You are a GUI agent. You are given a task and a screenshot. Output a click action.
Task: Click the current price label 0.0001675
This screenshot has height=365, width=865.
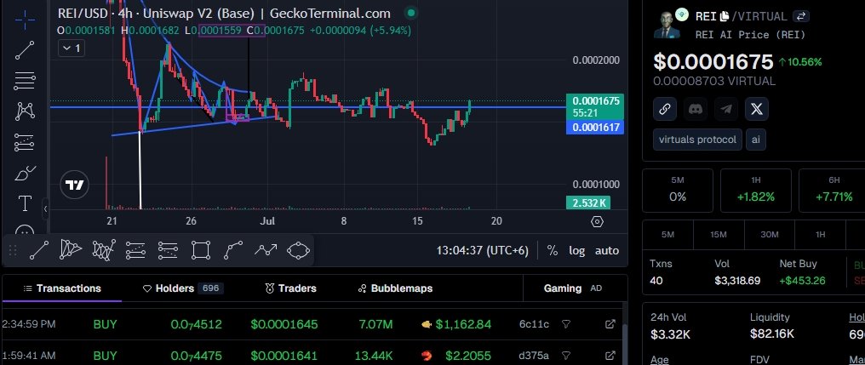coord(595,101)
